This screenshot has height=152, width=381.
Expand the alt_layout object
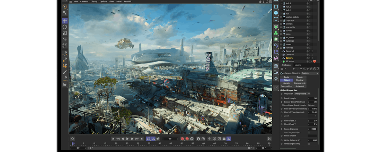tap(281, 38)
